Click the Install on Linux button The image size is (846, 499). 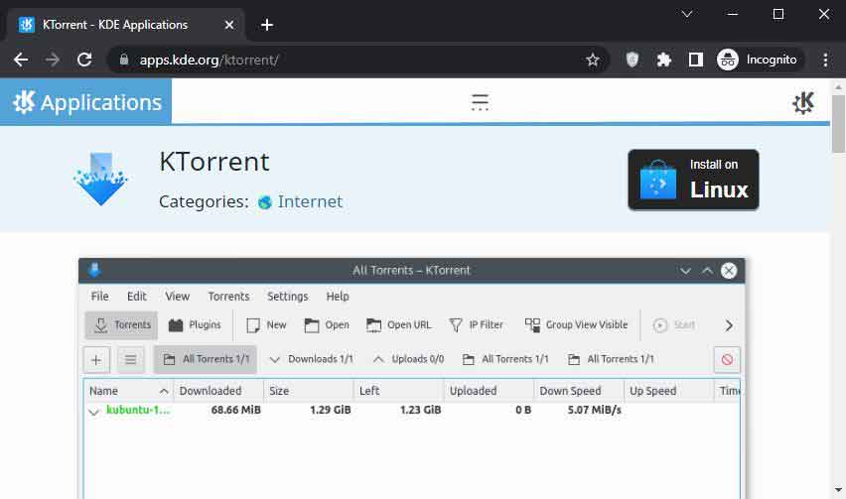693,180
